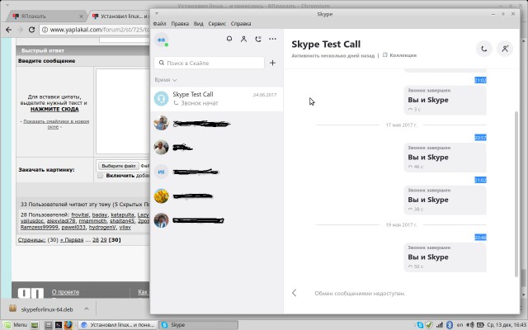Screen dimensions: 528x330
Task: Click the ФВ profile avatar in Skype
Action: coord(162,40)
